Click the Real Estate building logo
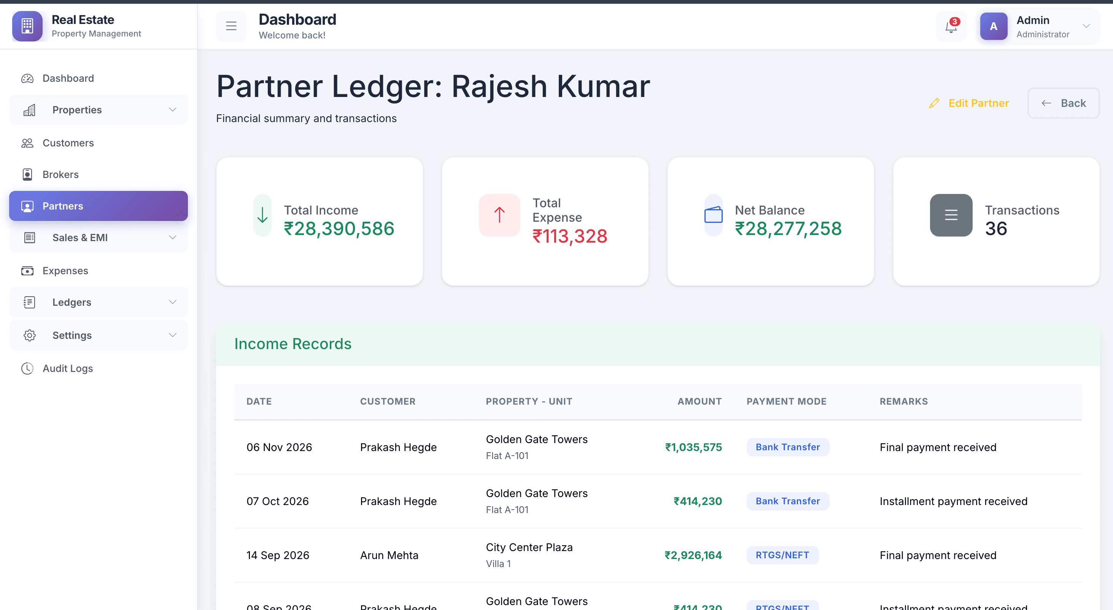This screenshot has width=1113, height=610. [x=27, y=26]
